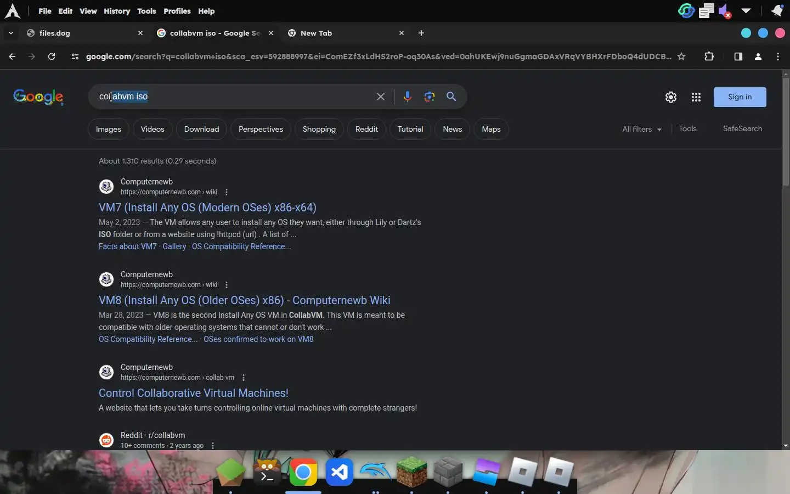
Task: Expand the tab search dropdown arrow
Action: [x=10, y=33]
